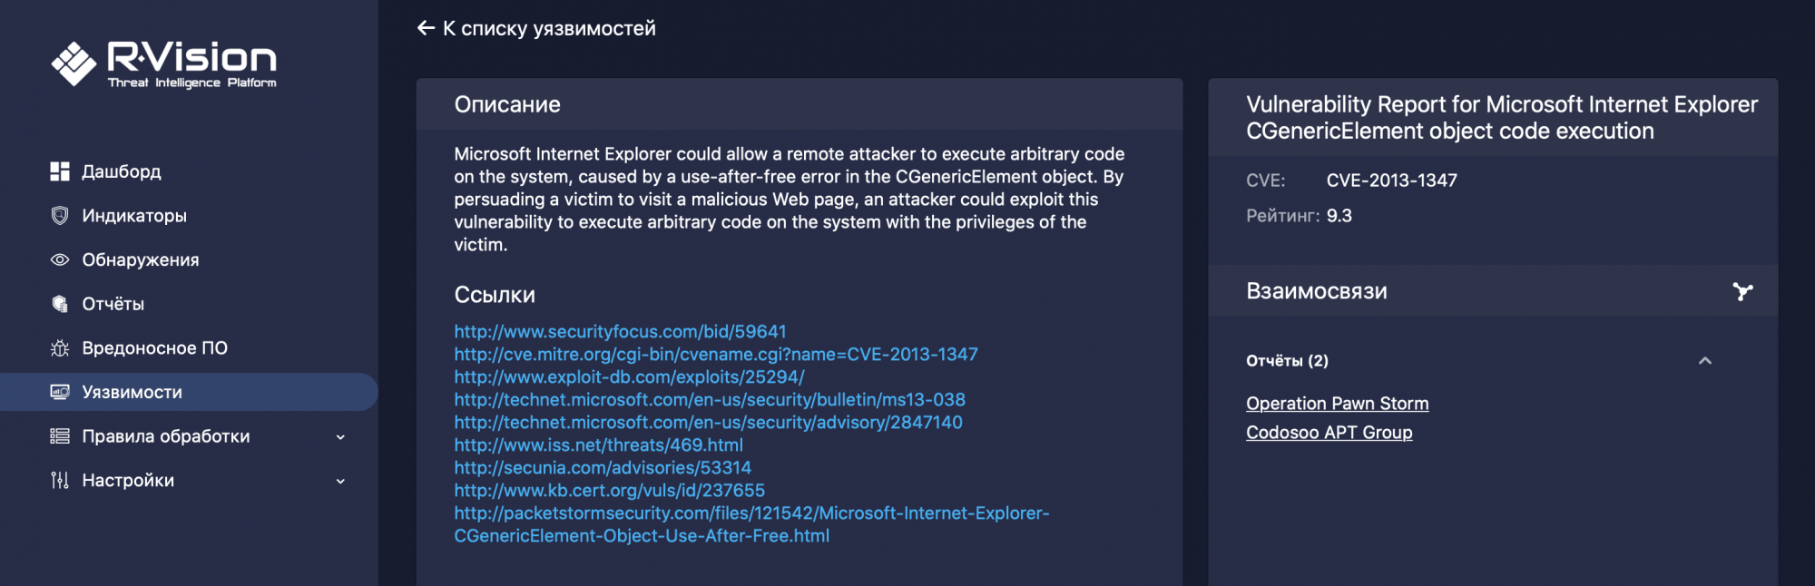Screen dimensions: 1815x586
Task: Click the Reports icon in sidebar
Action: [x=60, y=304]
